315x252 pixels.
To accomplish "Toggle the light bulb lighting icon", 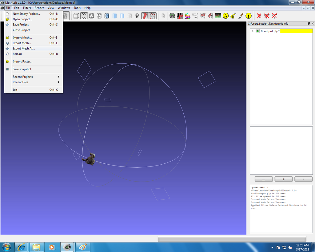I will pyautogui.click(x=137, y=16).
